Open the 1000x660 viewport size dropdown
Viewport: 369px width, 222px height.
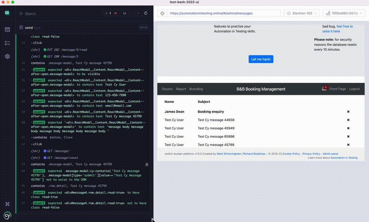click(x=345, y=13)
